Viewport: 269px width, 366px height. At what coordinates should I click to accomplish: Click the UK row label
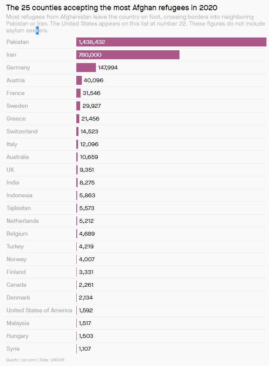click(x=10, y=170)
